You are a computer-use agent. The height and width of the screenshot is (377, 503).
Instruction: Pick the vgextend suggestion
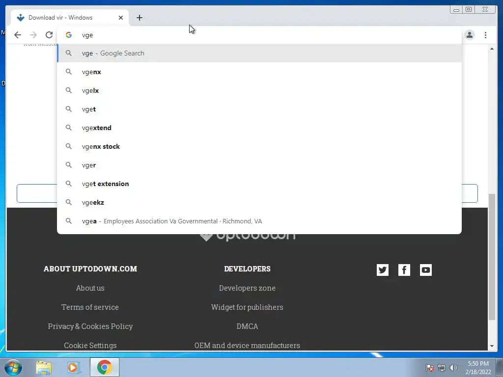click(x=259, y=128)
